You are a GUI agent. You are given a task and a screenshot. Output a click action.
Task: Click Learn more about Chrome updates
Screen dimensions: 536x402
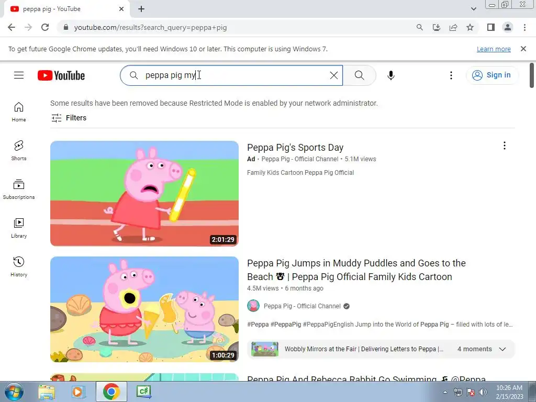(494, 49)
